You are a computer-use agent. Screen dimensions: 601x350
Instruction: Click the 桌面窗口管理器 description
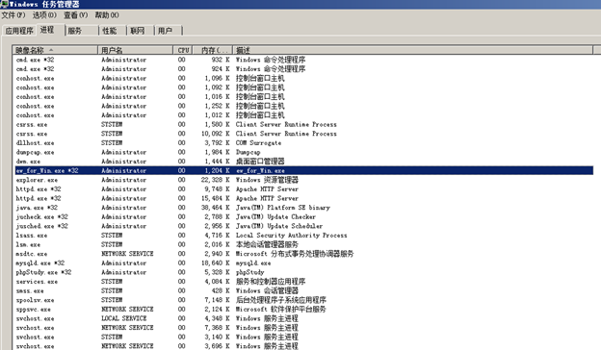[x=260, y=162]
